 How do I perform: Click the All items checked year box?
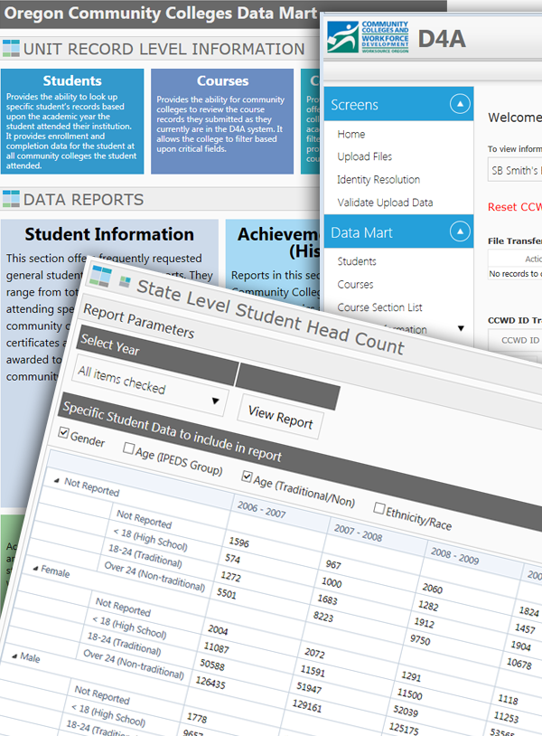point(149,386)
